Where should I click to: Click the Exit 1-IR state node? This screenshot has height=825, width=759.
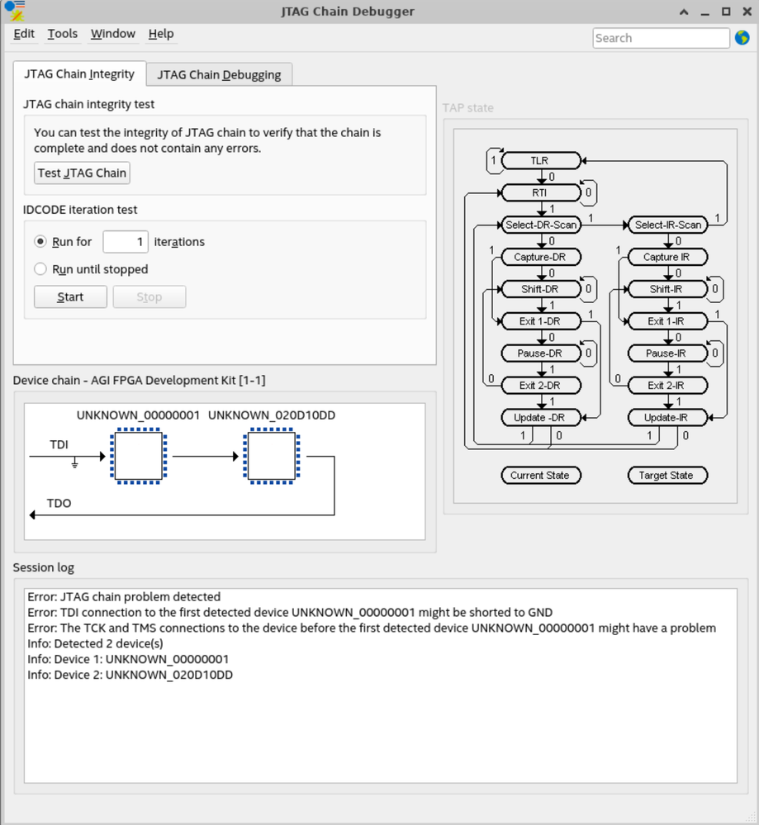(x=668, y=321)
